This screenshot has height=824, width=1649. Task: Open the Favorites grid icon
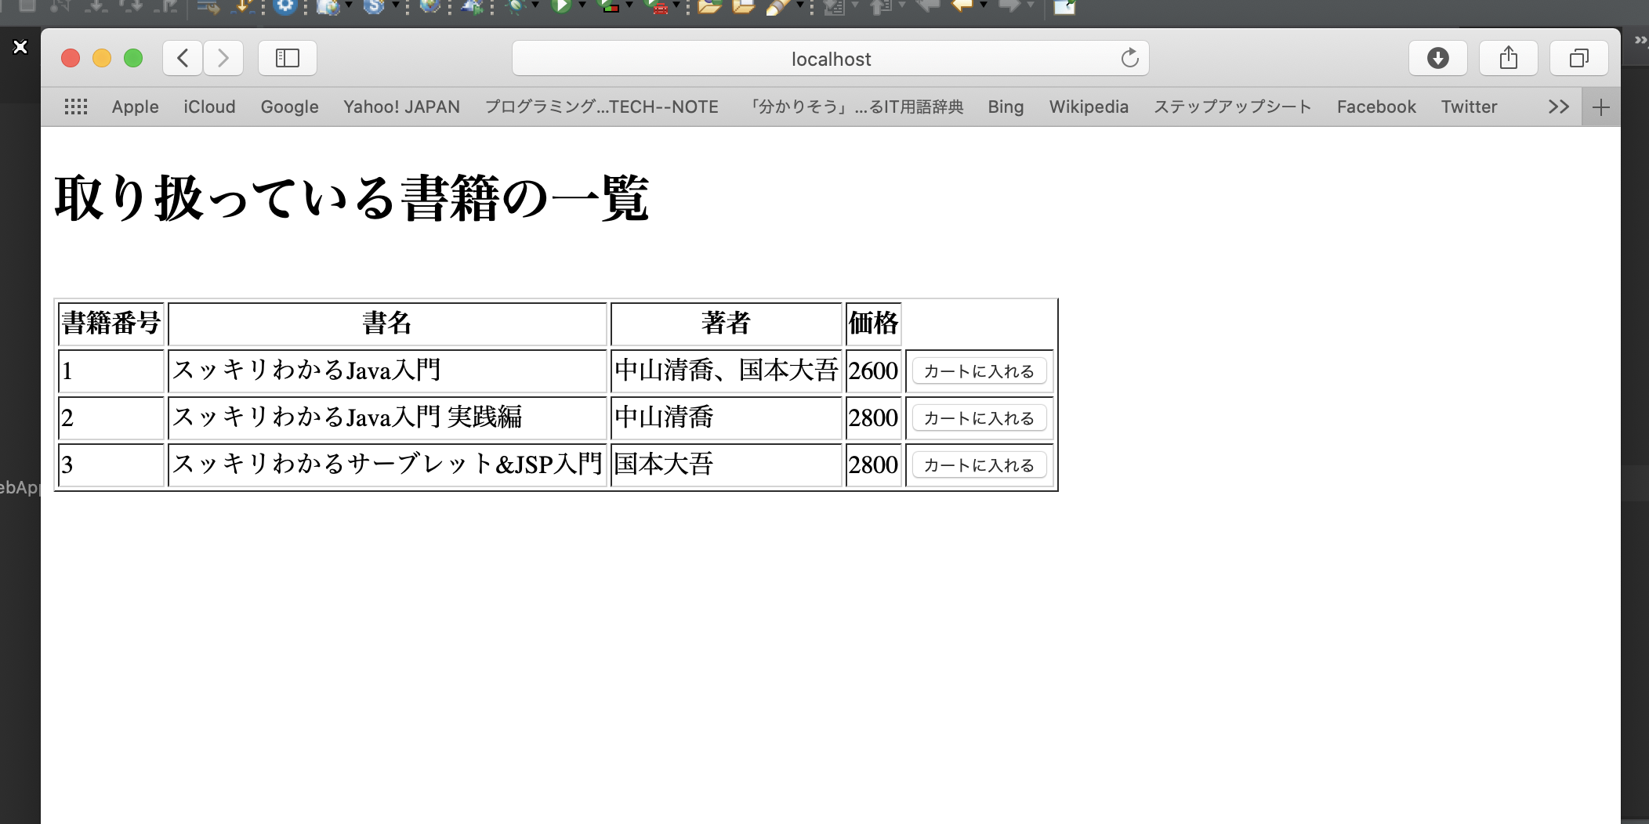pyautogui.click(x=76, y=107)
